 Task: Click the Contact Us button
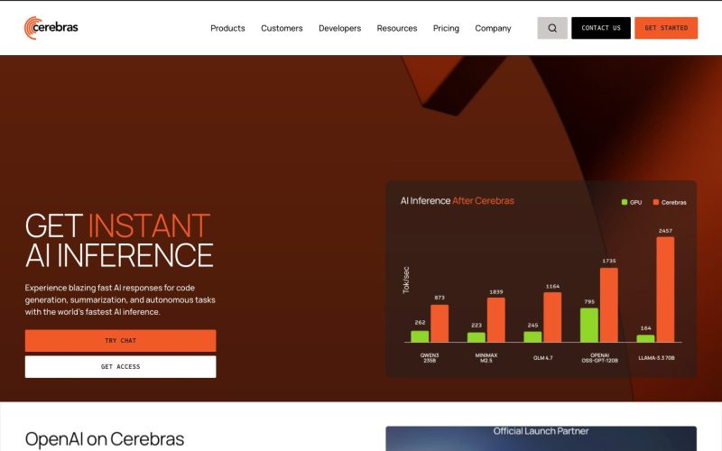coord(601,28)
